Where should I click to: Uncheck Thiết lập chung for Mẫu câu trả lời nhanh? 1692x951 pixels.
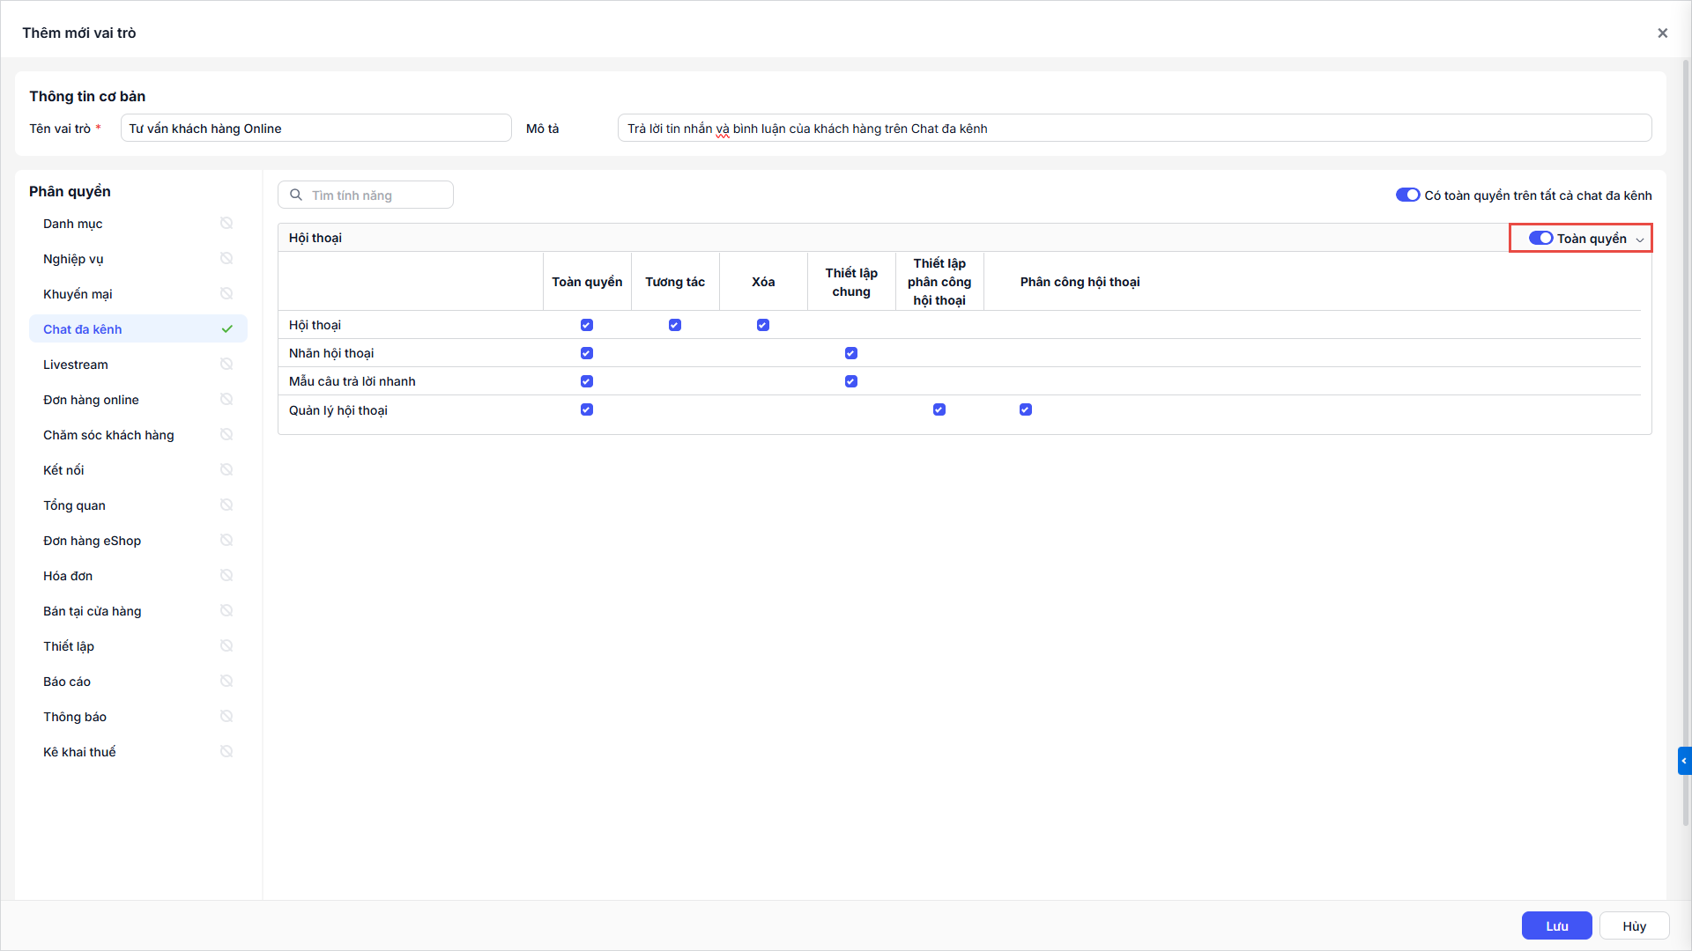pyautogui.click(x=851, y=381)
